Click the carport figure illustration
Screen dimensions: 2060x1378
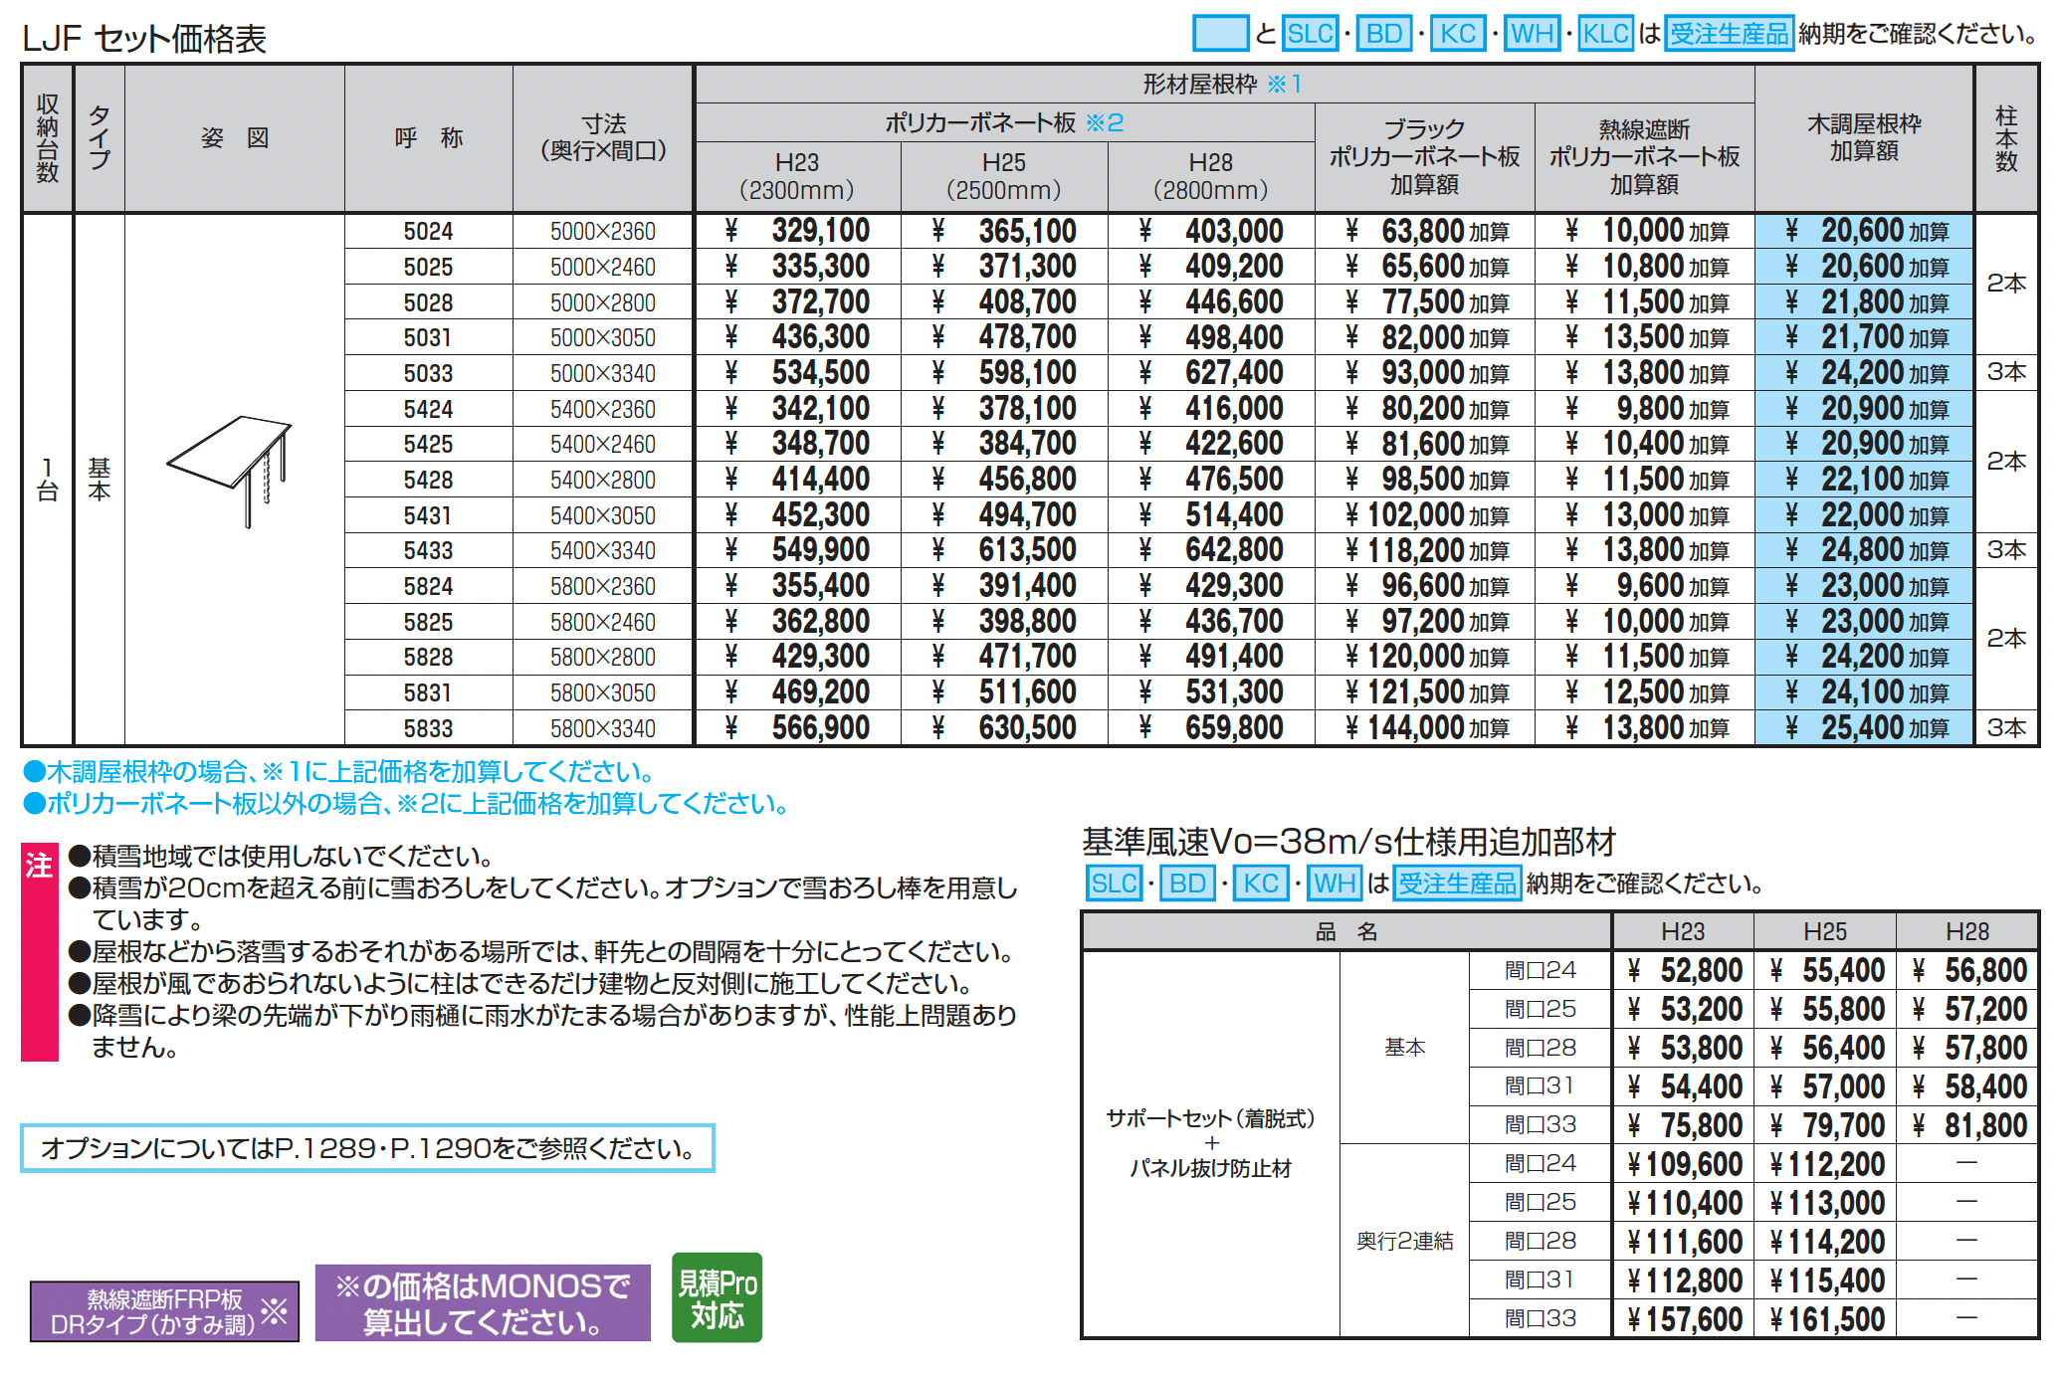point(230,471)
